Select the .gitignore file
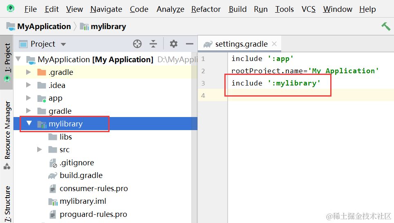 pos(105,162)
